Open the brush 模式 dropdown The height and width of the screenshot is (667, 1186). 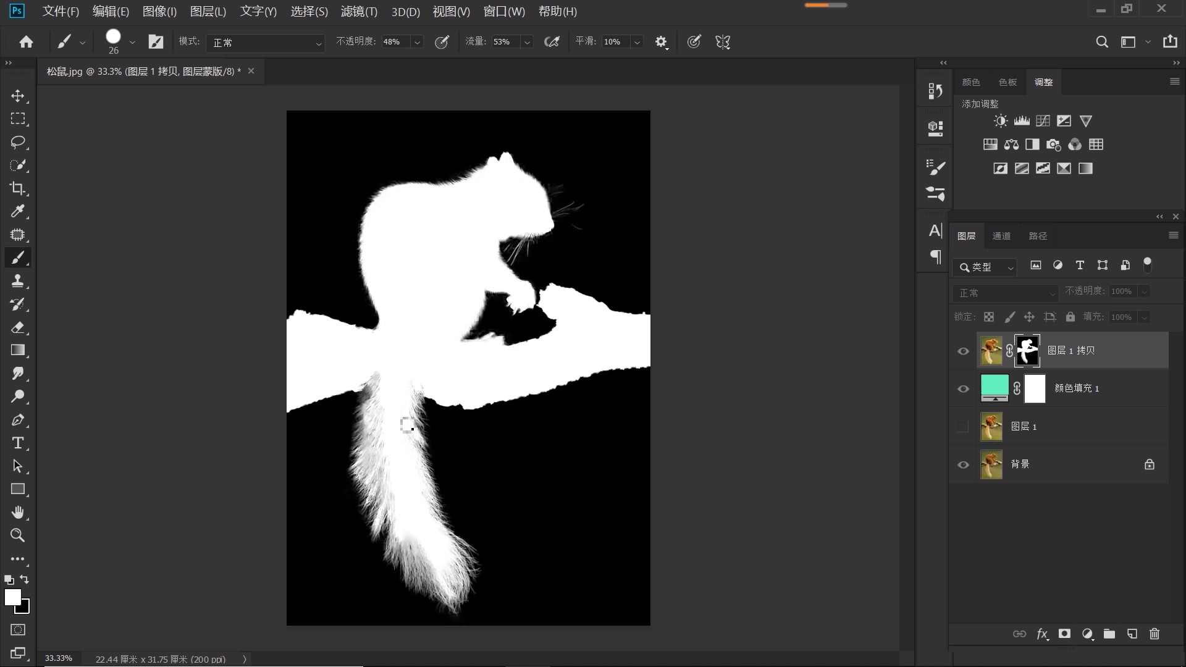click(266, 43)
